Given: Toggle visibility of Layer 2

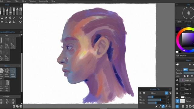Looking at the screenshot, I should pyautogui.click(x=177, y=89).
